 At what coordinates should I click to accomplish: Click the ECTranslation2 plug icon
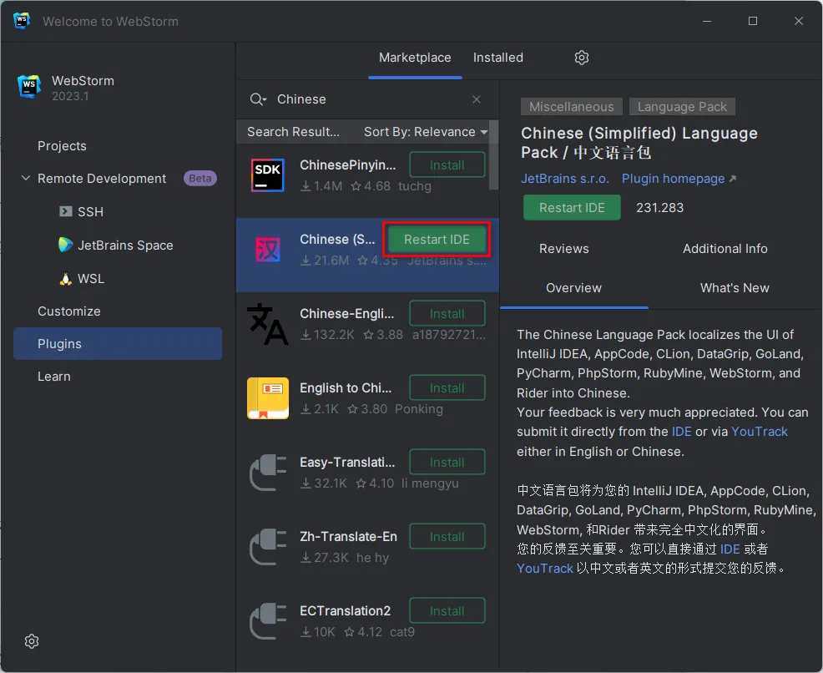(268, 621)
